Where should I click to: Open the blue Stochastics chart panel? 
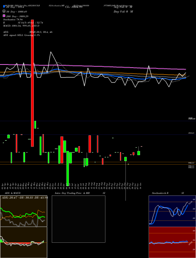[172, 211]
